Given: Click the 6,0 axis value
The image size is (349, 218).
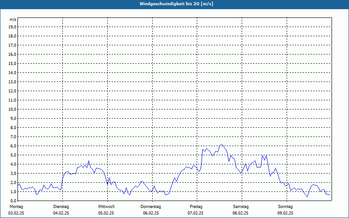Looking at the screenshot, I should (x=14, y=146).
